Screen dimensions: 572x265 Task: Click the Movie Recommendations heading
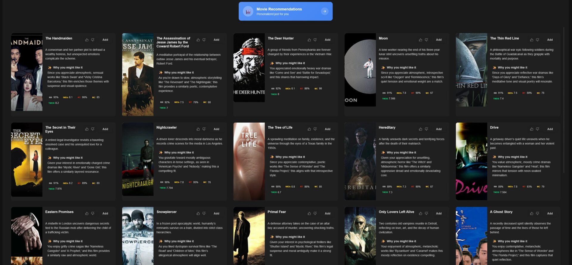click(x=279, y=9)
